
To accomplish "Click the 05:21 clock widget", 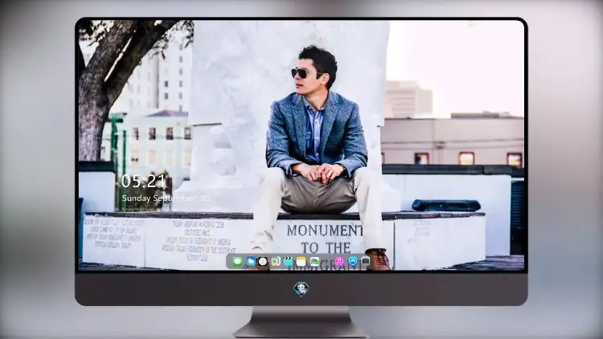I will click(143, 181).
